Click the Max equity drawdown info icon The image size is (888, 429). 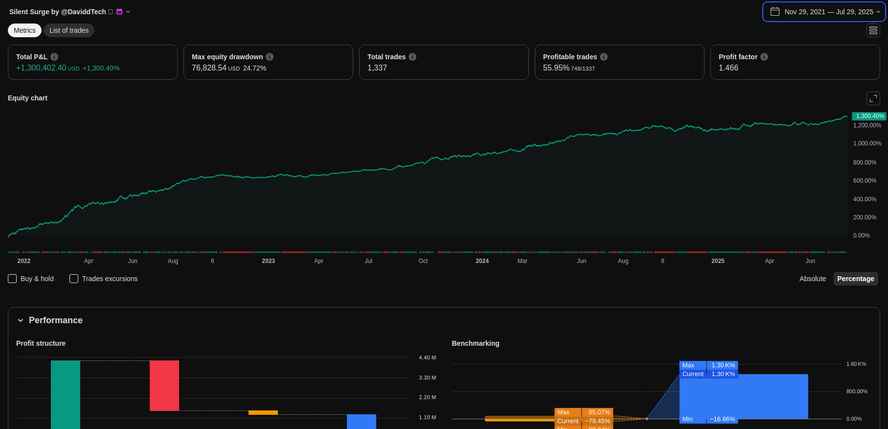pos(270,57)
